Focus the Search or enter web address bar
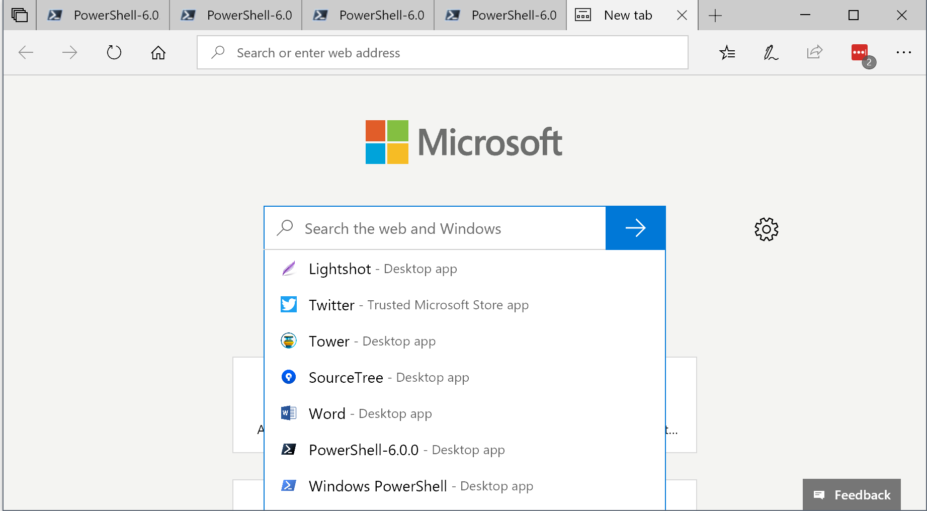Viewport: 927px width, 511px height. point(443,52)
